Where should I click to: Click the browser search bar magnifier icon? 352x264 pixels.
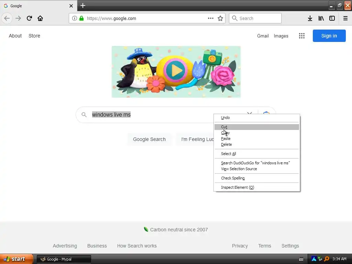click(234, 19)
